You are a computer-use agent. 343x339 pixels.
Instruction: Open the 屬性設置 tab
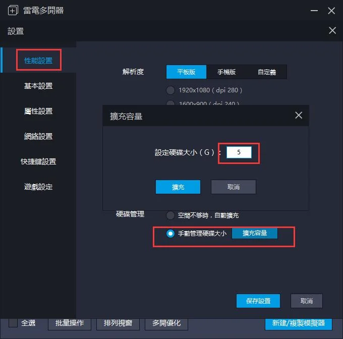[x=38, y=111]
